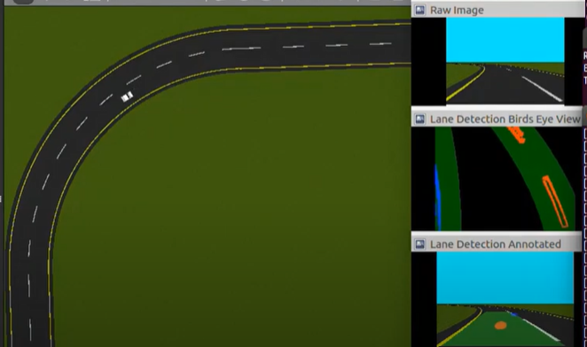Click the Raw Image window icon
This screenshot has height=347, width=587.
click(420, 10)
